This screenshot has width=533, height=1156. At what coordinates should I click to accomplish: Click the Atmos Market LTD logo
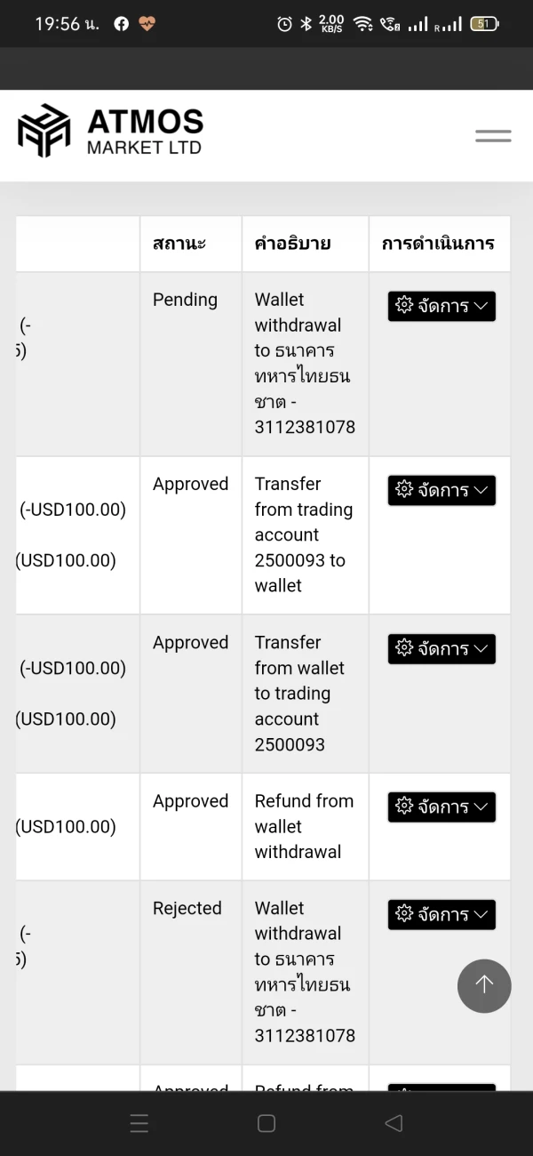(110, 132)
